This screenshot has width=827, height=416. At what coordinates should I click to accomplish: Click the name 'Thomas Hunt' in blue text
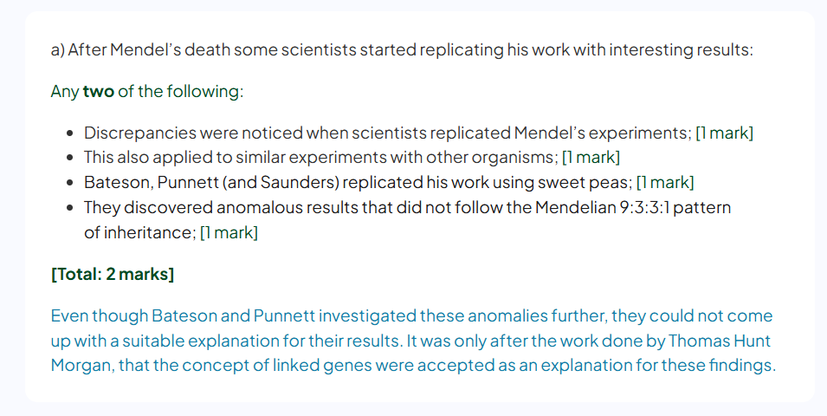coord(720,341)
